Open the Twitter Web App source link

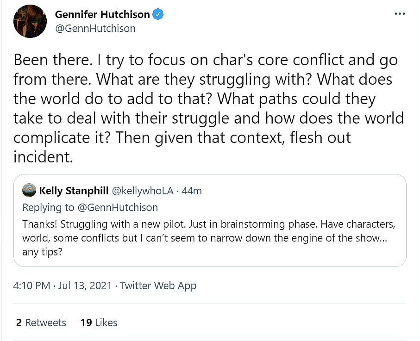click(x=158, y=285)
